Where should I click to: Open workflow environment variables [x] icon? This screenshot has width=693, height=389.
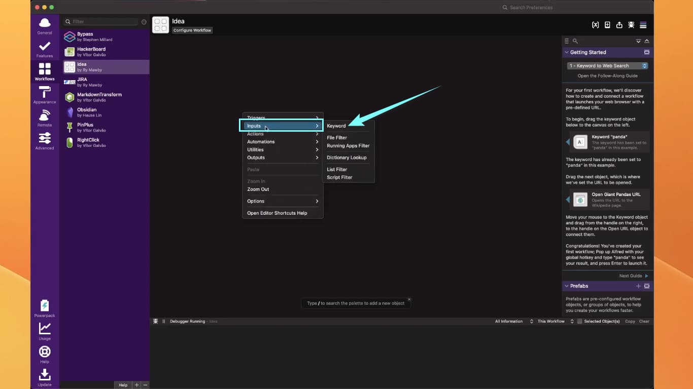pos(595,25)
